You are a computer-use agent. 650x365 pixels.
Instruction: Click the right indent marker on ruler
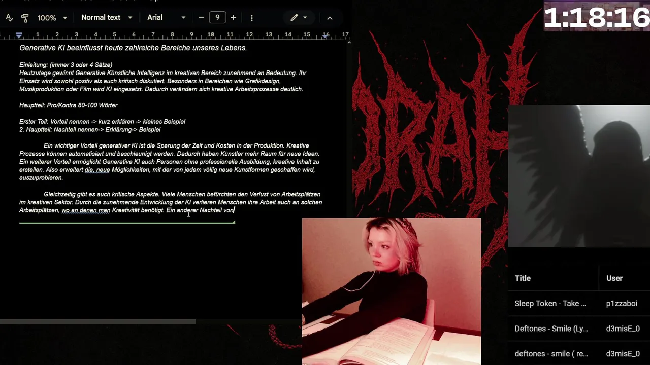[326, 35]
